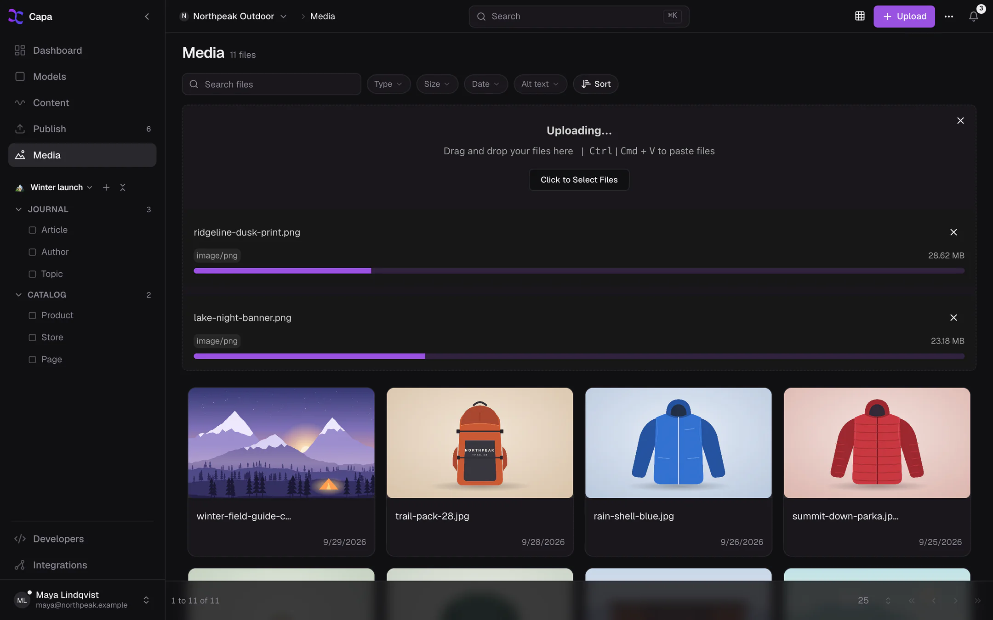Cancel ridgeline-dusk-print.png upload
This screenshot has width=993, height=620.
[953, 232]
